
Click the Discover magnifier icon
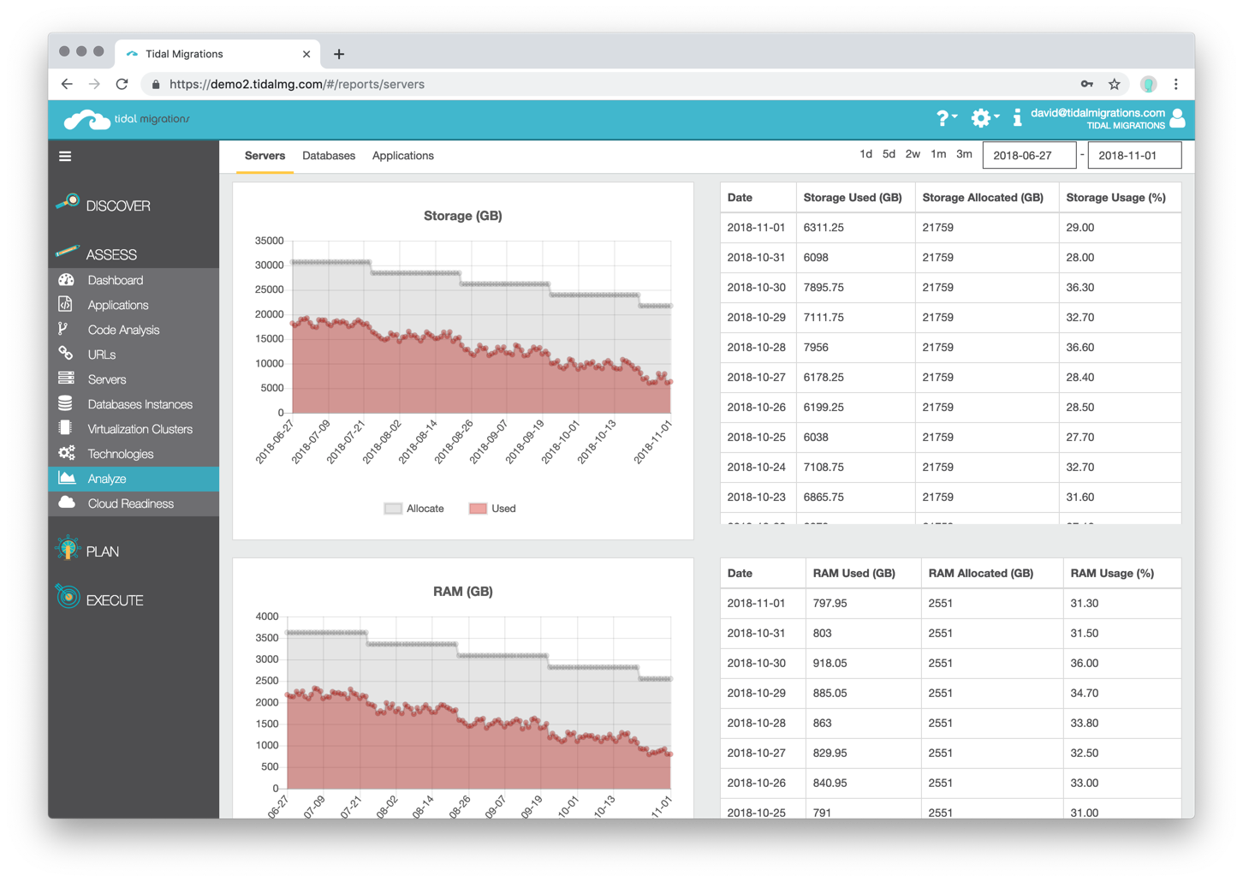click(68, 203)
